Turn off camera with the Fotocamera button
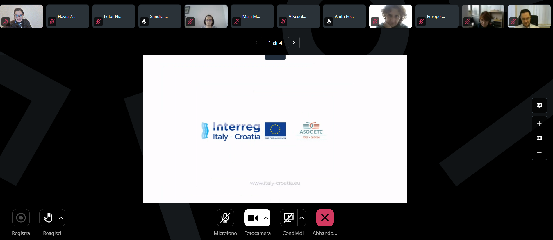Viewport: 553px width, 240px height. pyautogui.click(x=253, y=218)
